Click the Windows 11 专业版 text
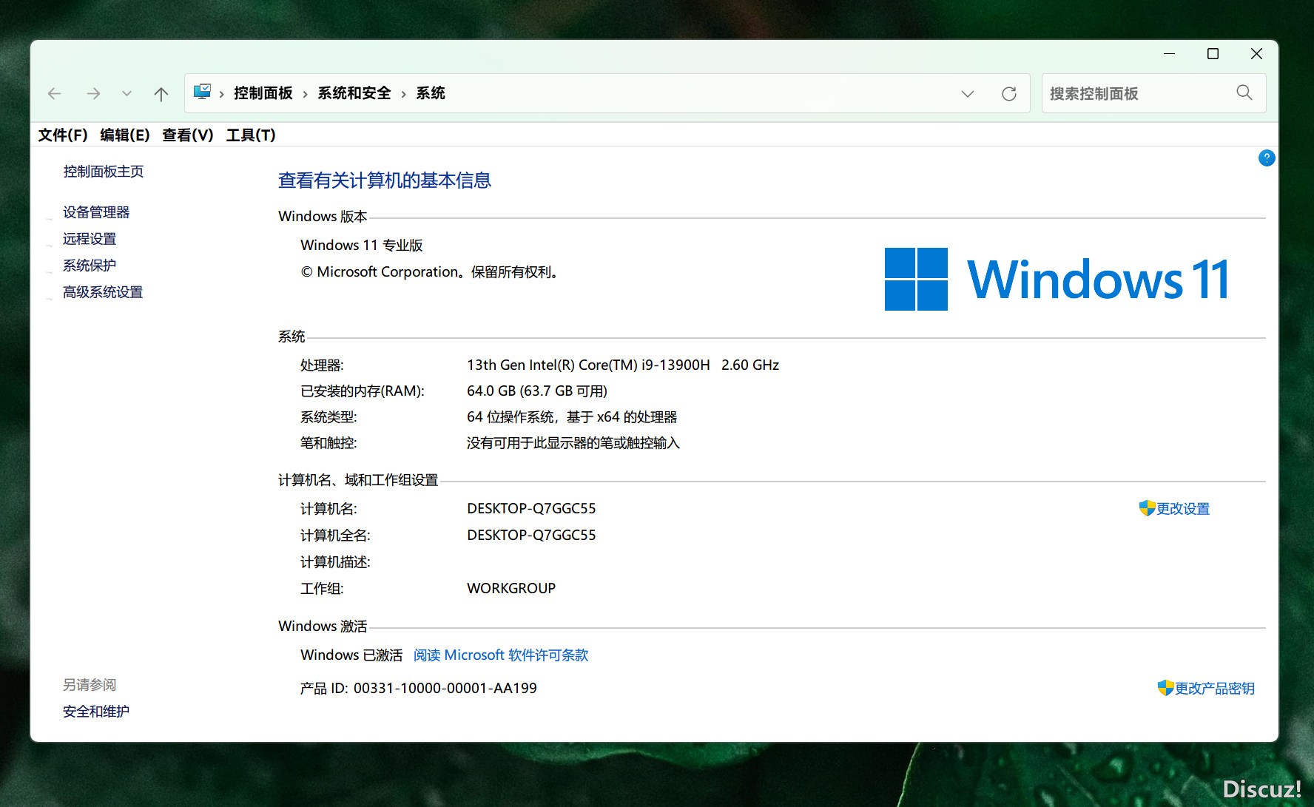The image size is (1314, 807). click(x=362, y=246)
